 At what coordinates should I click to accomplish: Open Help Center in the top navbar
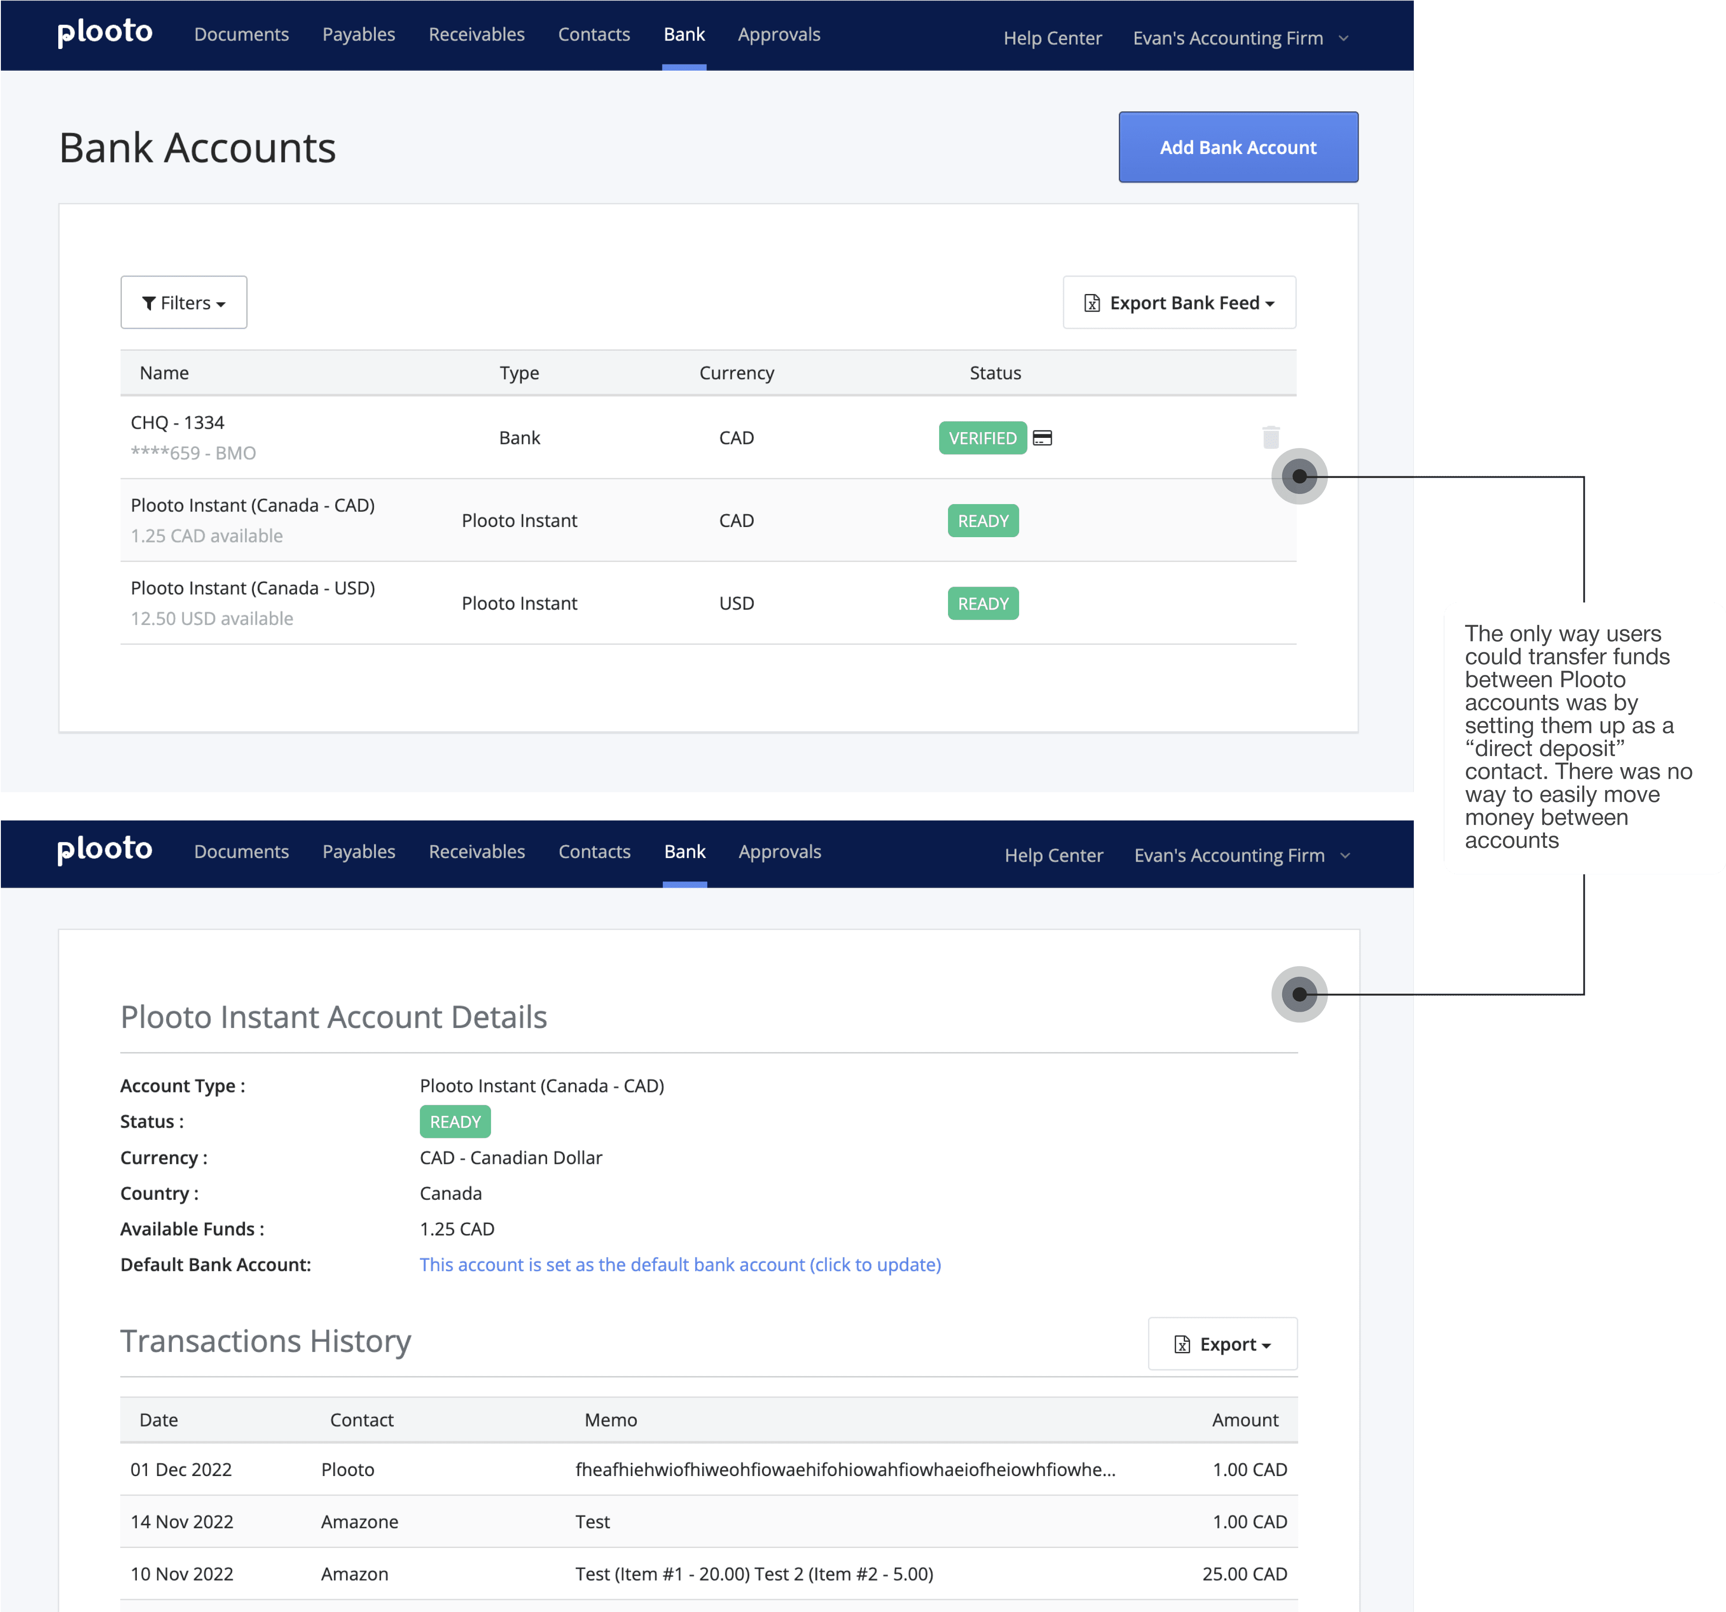(1051, 38)
